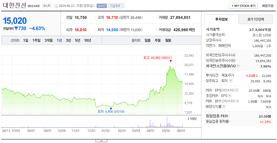Click the 시가 value 16,010
This screenshot has width=277, height=143.
coord(81,30)
